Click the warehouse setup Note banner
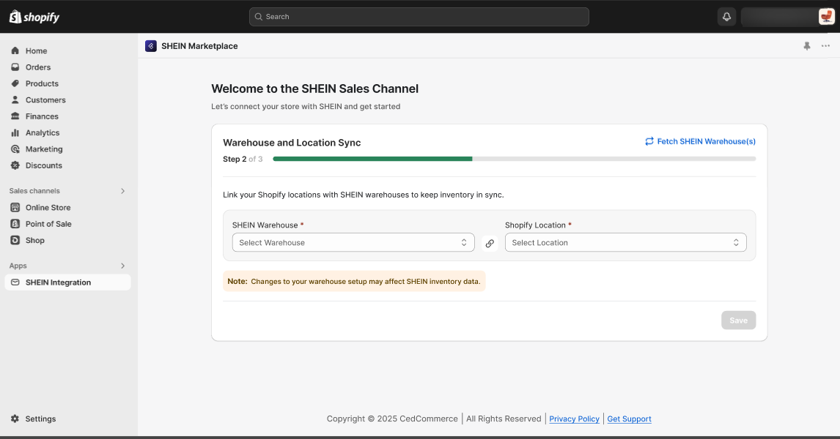Viewport: 840px width, 439px height. pyautogui.click(x=354, y=281)
